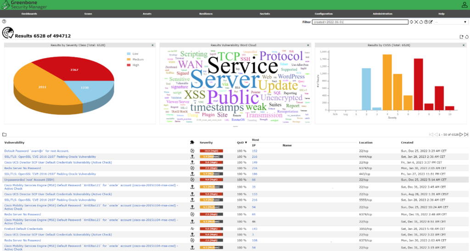Open host IP link 192
Image resolution: width=470 pixels, height=251 pixels.
(254, 151)
